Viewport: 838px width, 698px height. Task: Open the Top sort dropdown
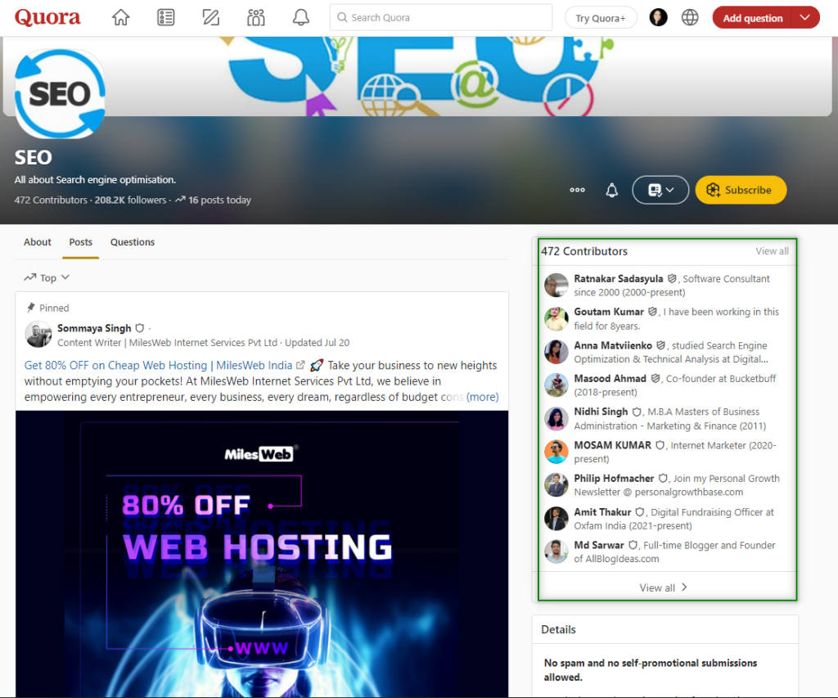[x=47, y=277]
